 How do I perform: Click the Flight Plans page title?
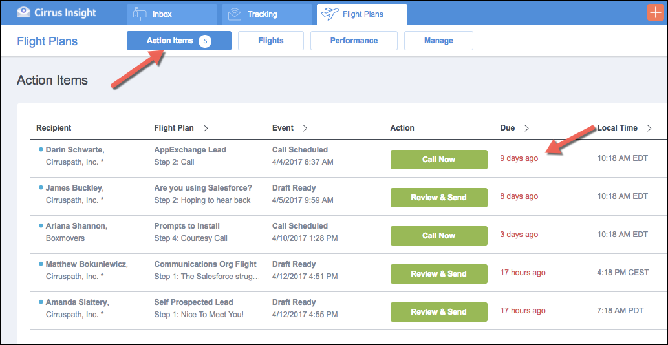pos(47,41)
